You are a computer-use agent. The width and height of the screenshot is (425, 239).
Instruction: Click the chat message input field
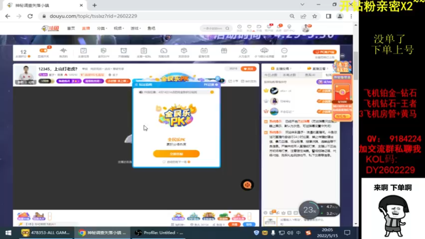click(x=308, y=221)
